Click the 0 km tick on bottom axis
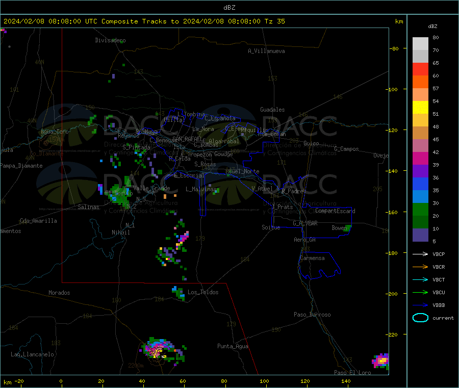Screen dimensions: 459x388 (61, 381)
